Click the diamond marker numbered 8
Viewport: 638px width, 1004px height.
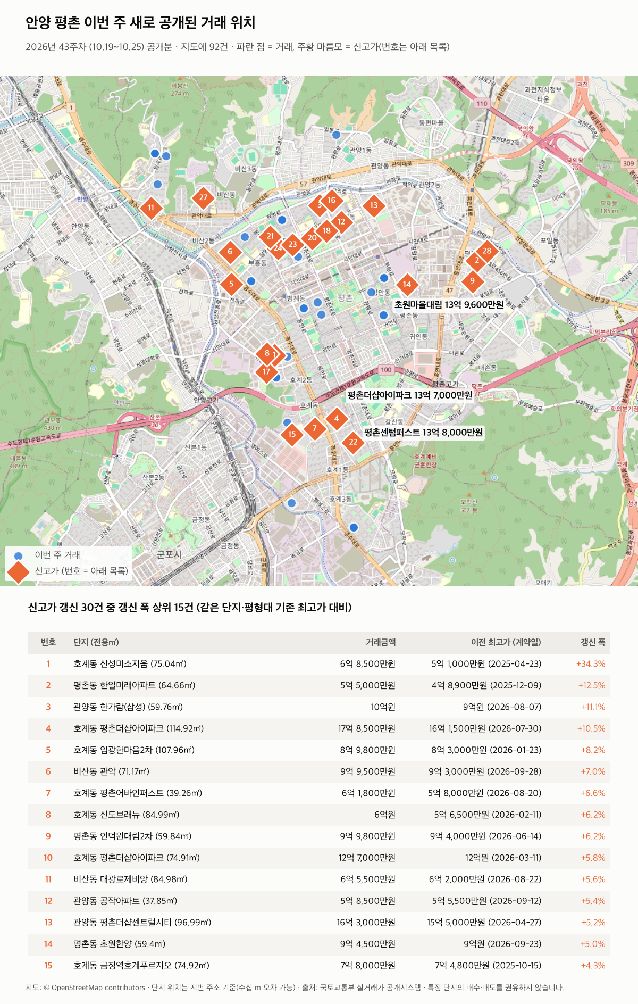[267, 353]
